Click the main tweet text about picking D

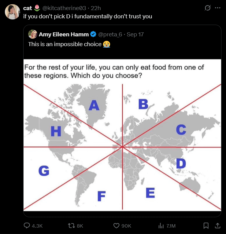87,16
